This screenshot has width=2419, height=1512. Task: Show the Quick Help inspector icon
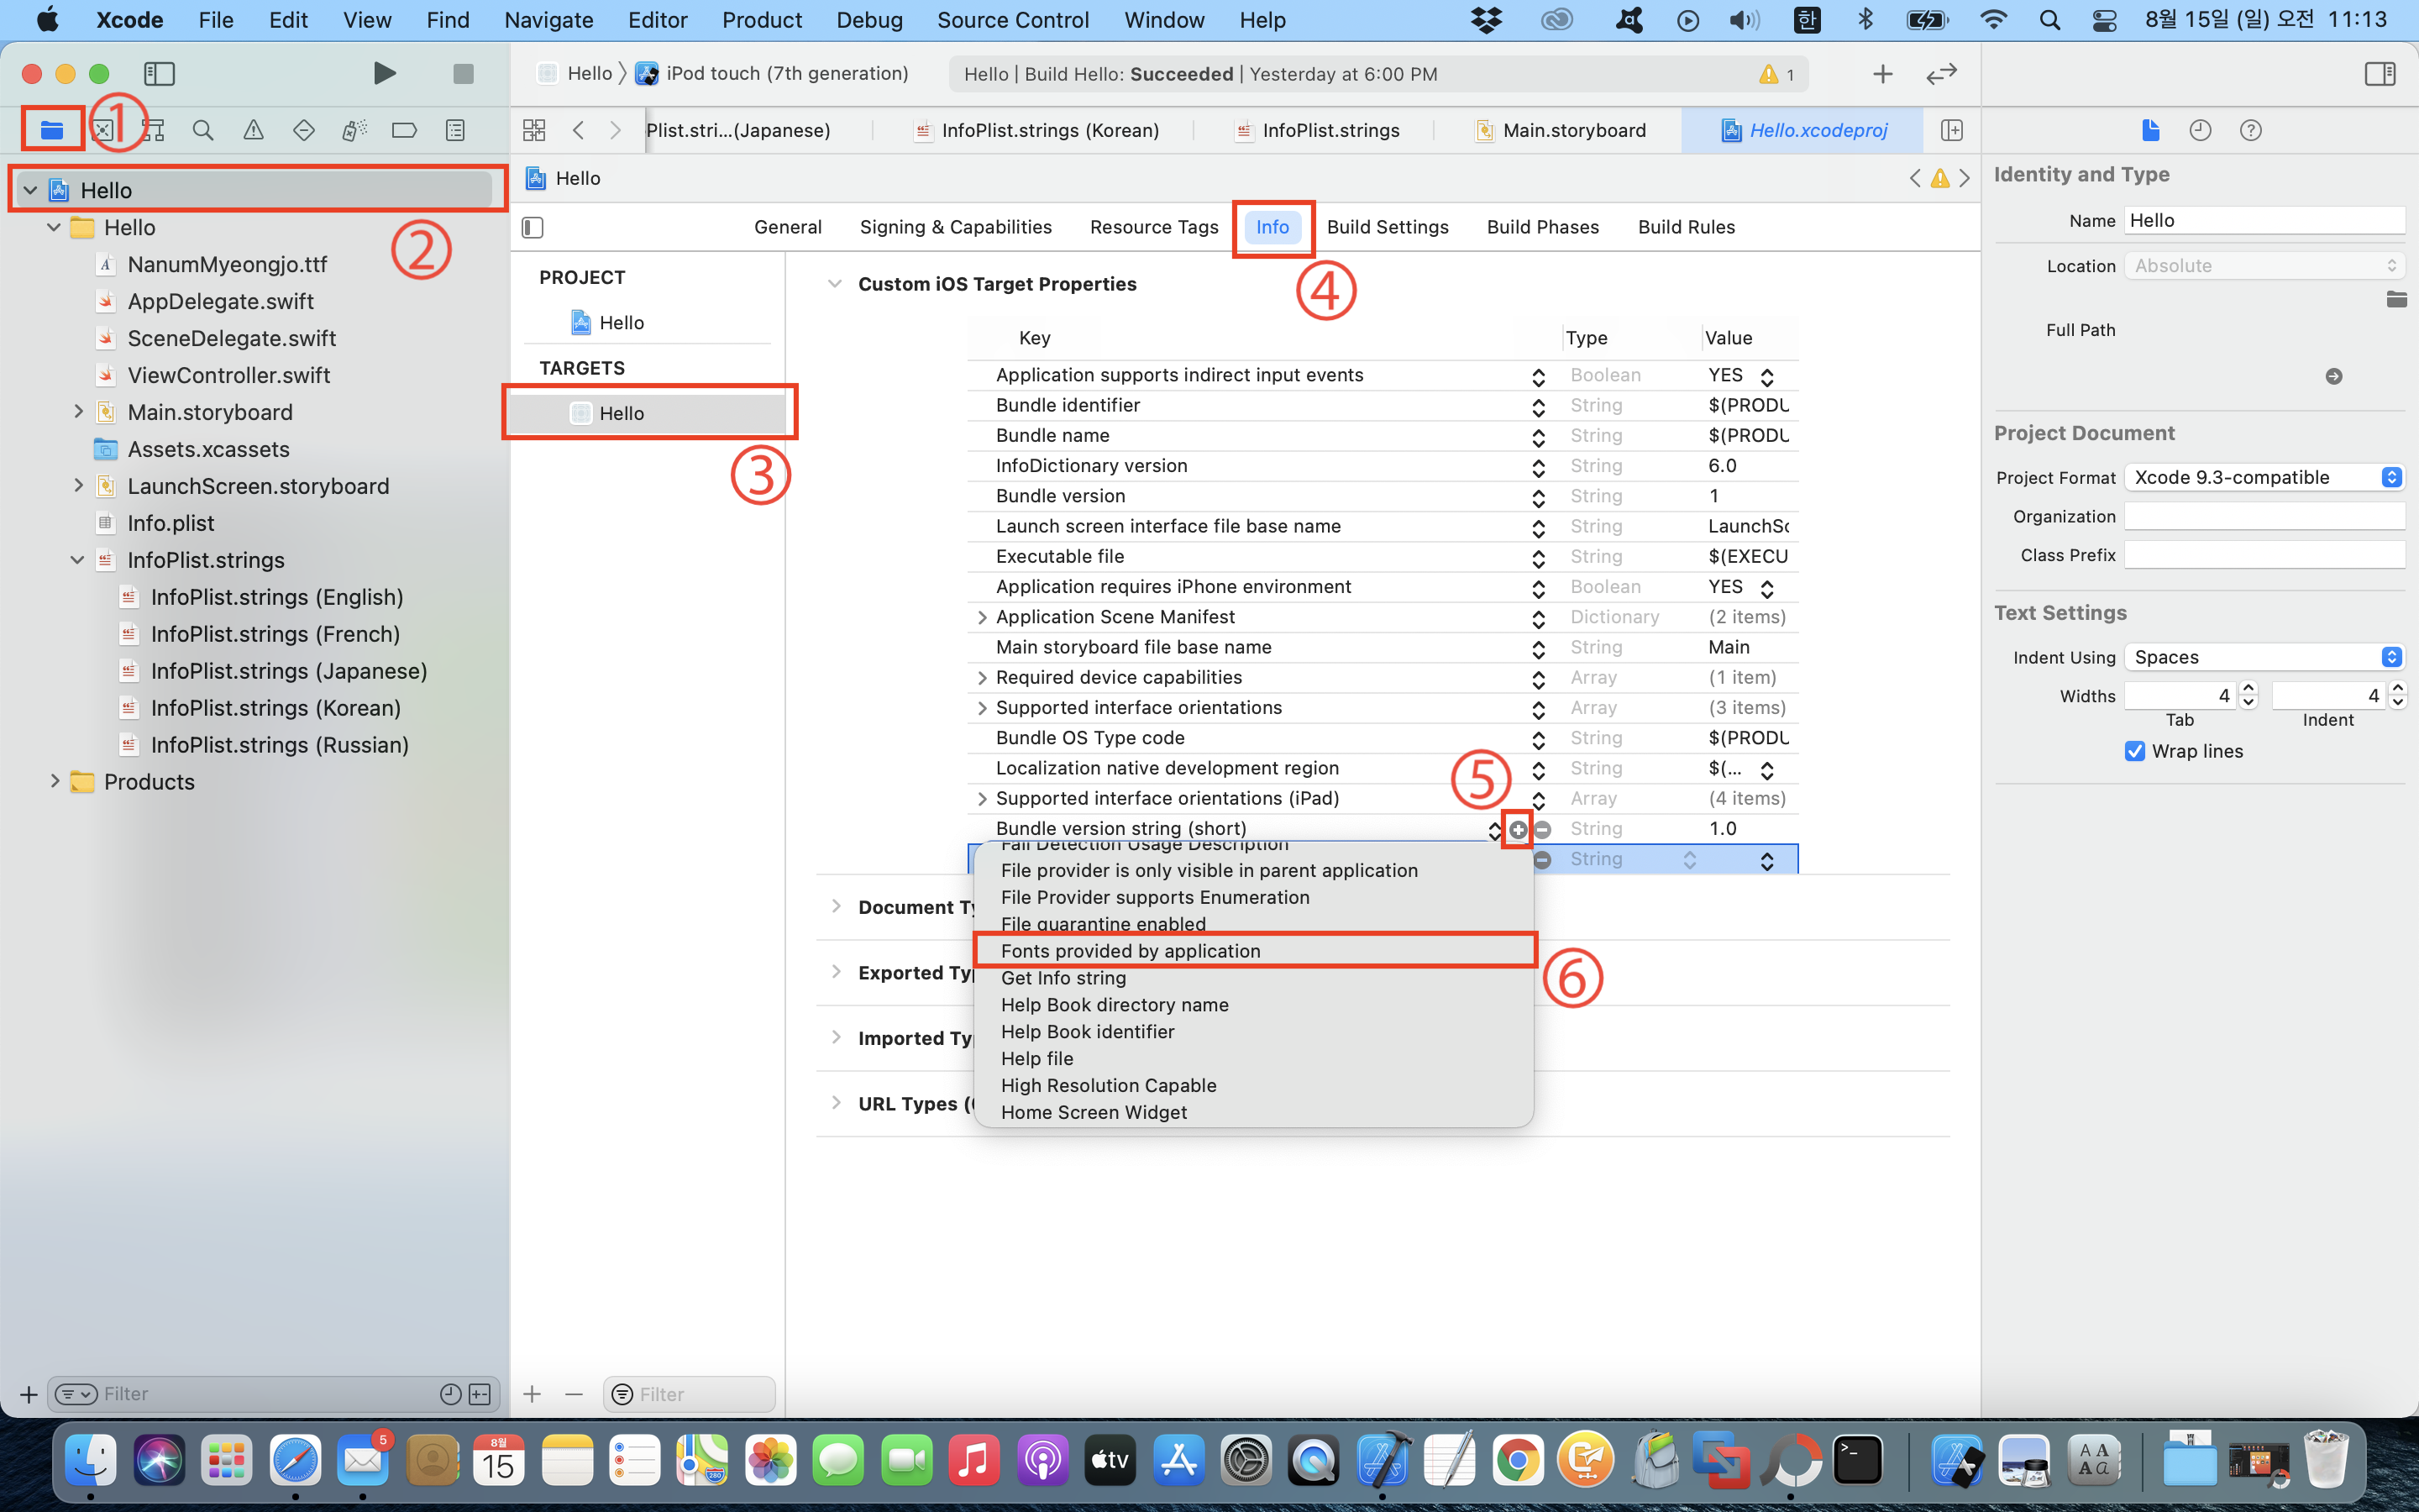2250,130
